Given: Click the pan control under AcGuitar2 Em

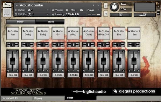Looking at the screenshot, I should coord(134,45).
